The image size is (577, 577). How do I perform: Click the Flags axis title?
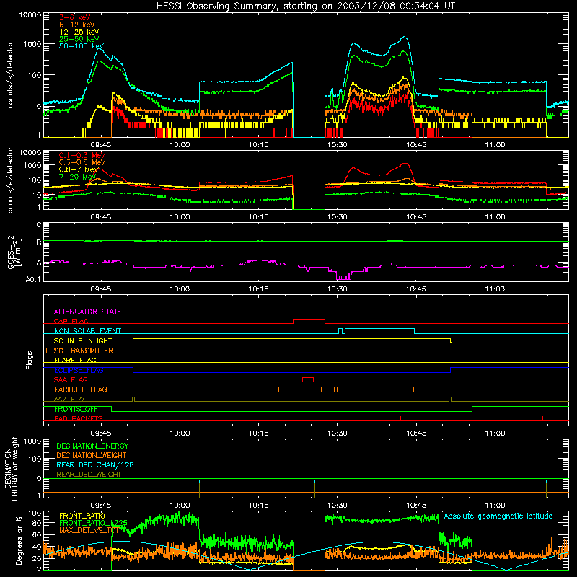pyautogui.click(x=30, y=360)
